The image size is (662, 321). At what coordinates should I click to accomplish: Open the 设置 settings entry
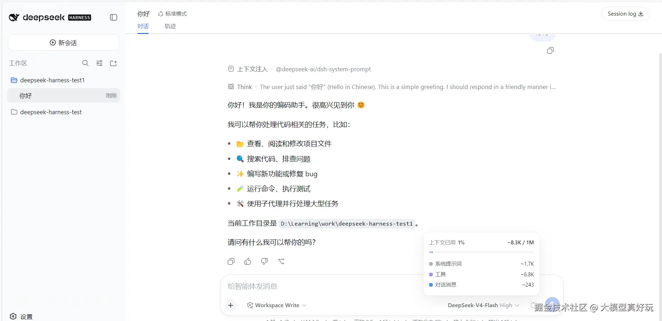pos(21,316)
